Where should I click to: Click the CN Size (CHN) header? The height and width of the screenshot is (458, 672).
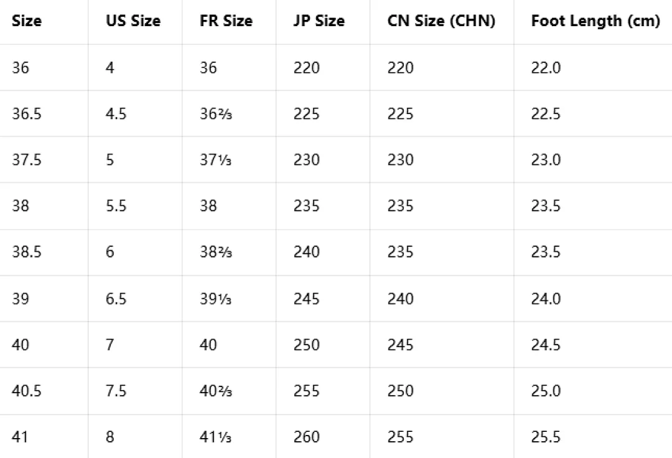(x=441, y=21)
